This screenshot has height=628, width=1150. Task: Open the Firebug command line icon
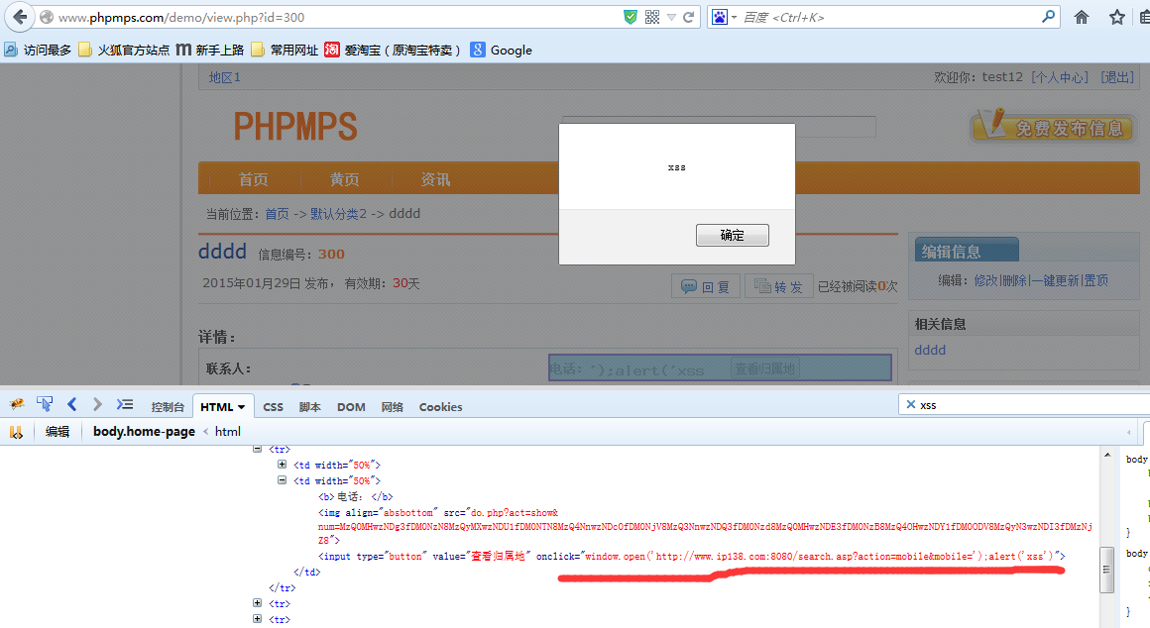[125, 404]
